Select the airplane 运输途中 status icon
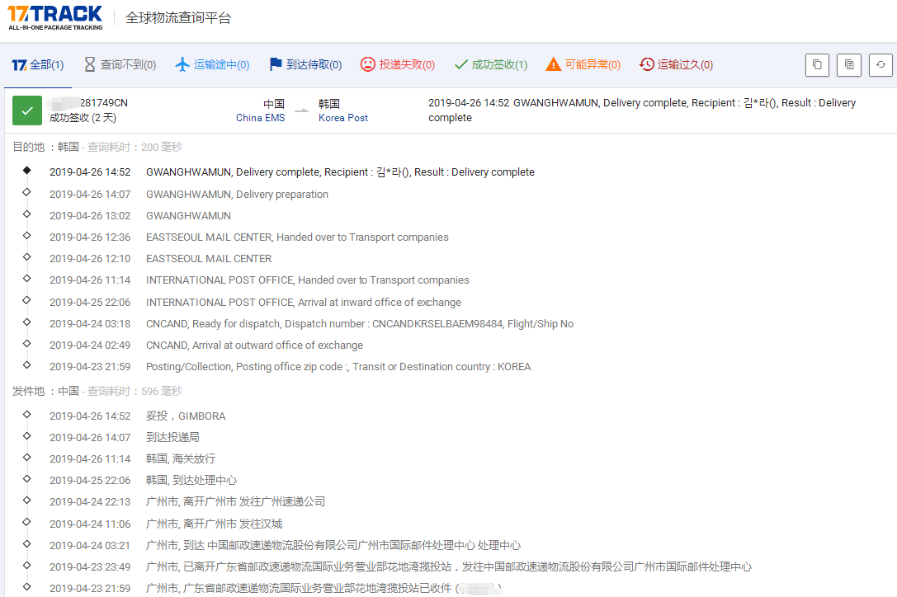Image resolution: width=897 pixels, height=597 pixels. click(x=184, y=63)
